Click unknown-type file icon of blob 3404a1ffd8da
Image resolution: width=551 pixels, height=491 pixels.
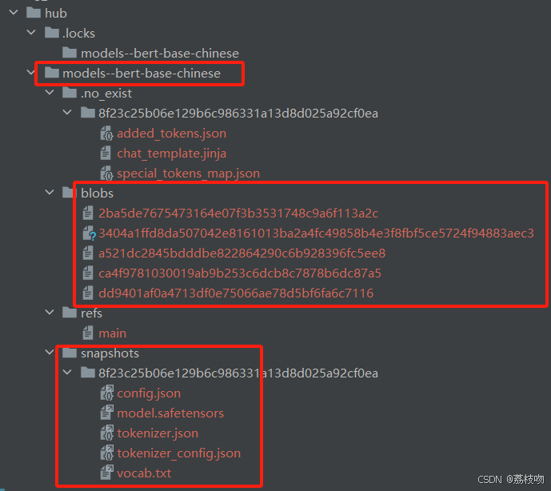(89, 233)
